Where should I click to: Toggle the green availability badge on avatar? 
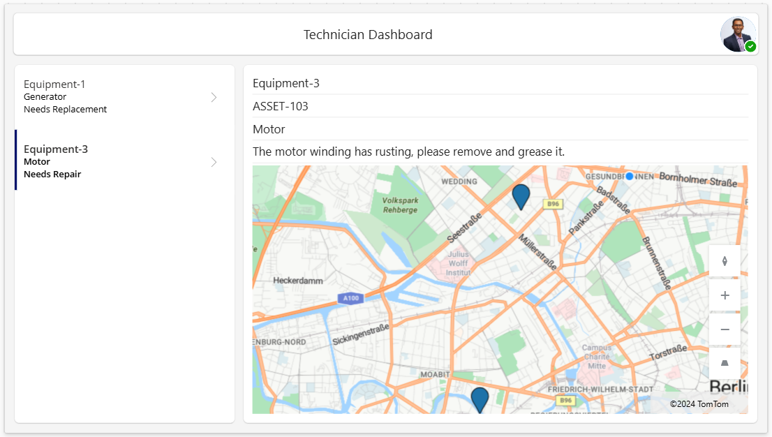click(751, 46)
